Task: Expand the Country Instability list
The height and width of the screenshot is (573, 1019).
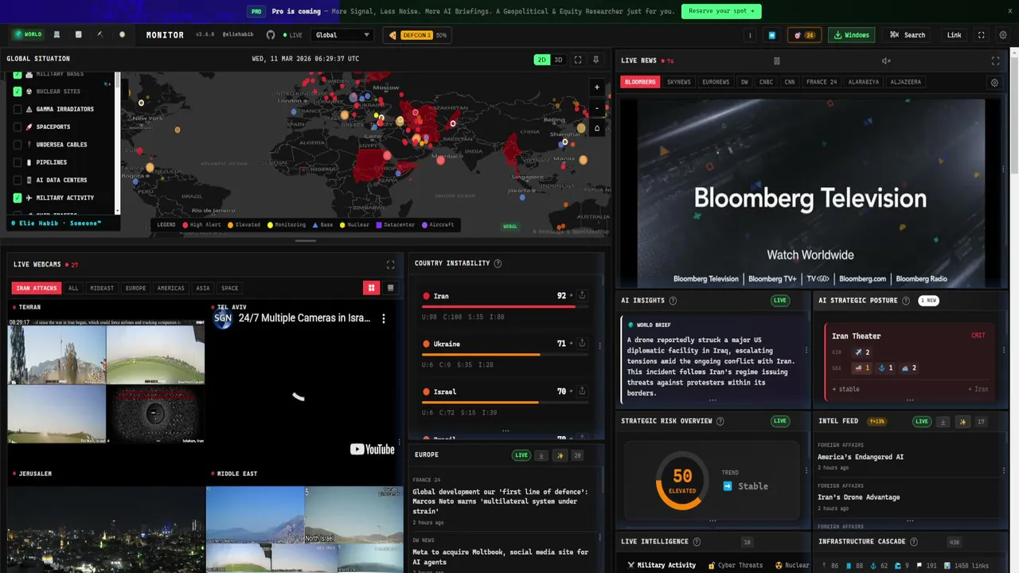Action: click(x=506, y=431)
